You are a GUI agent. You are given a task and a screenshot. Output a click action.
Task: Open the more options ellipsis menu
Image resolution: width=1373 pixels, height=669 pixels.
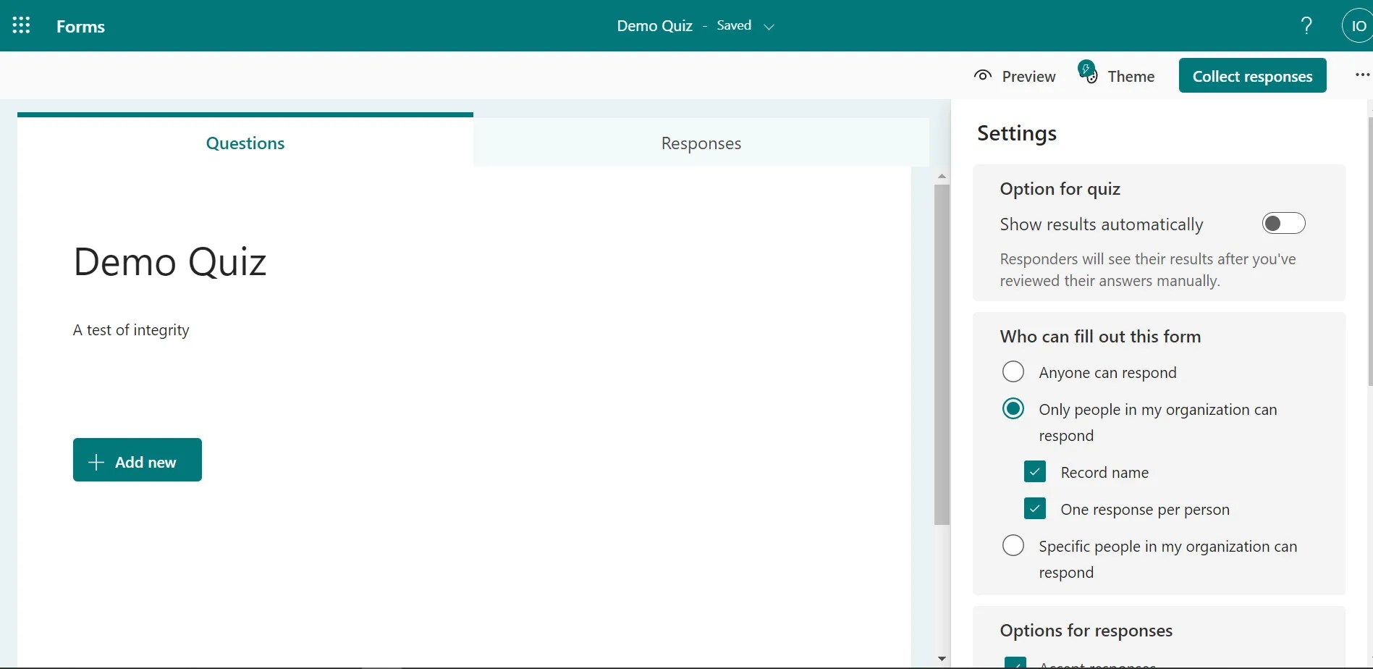tap(1361, 75)
